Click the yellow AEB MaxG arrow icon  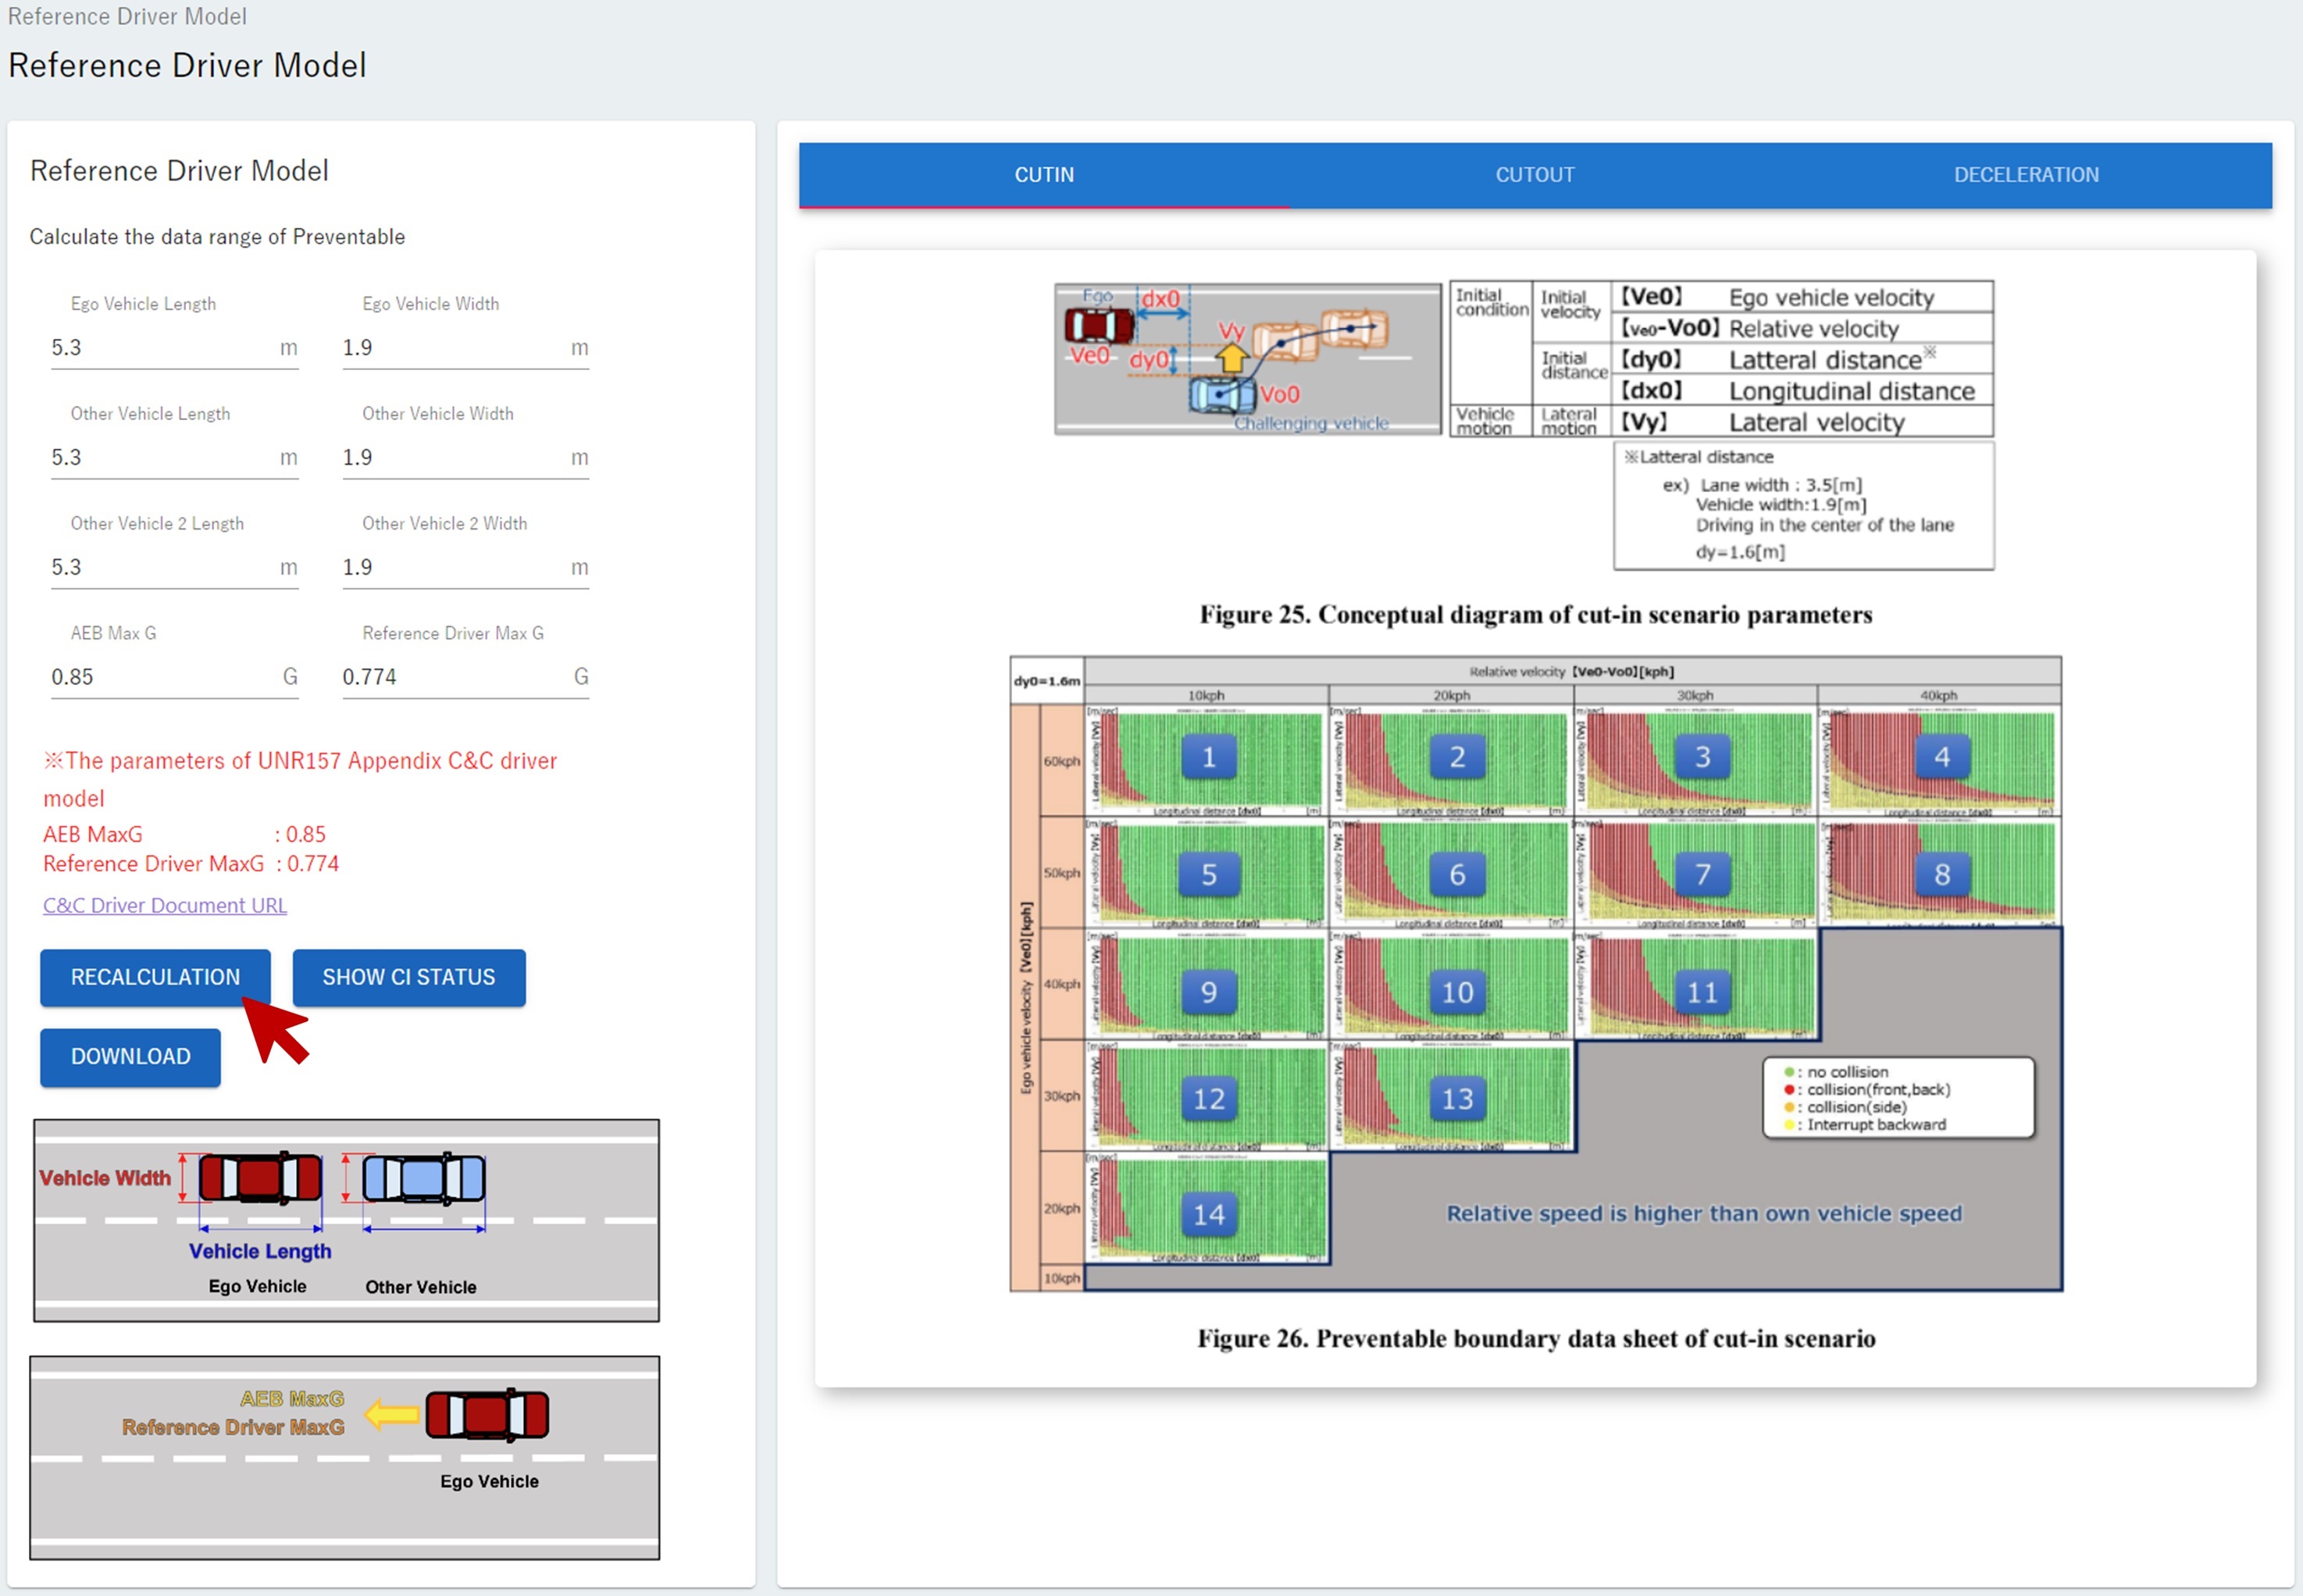[x=391, y=1413]
